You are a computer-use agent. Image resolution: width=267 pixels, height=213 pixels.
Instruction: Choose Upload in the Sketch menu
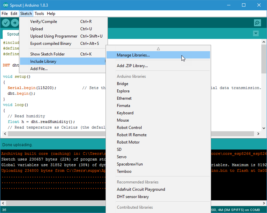pos(64,29)
